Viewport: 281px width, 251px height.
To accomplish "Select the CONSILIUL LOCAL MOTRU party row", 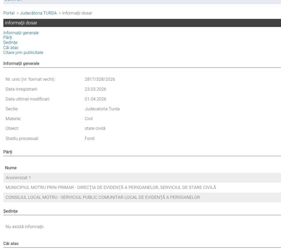I will point(103,197).
